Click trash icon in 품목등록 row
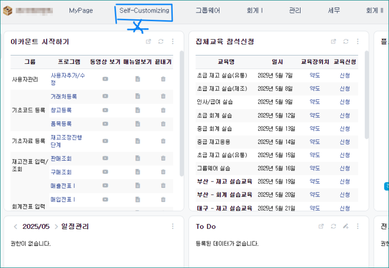 [x=163, y=124]
